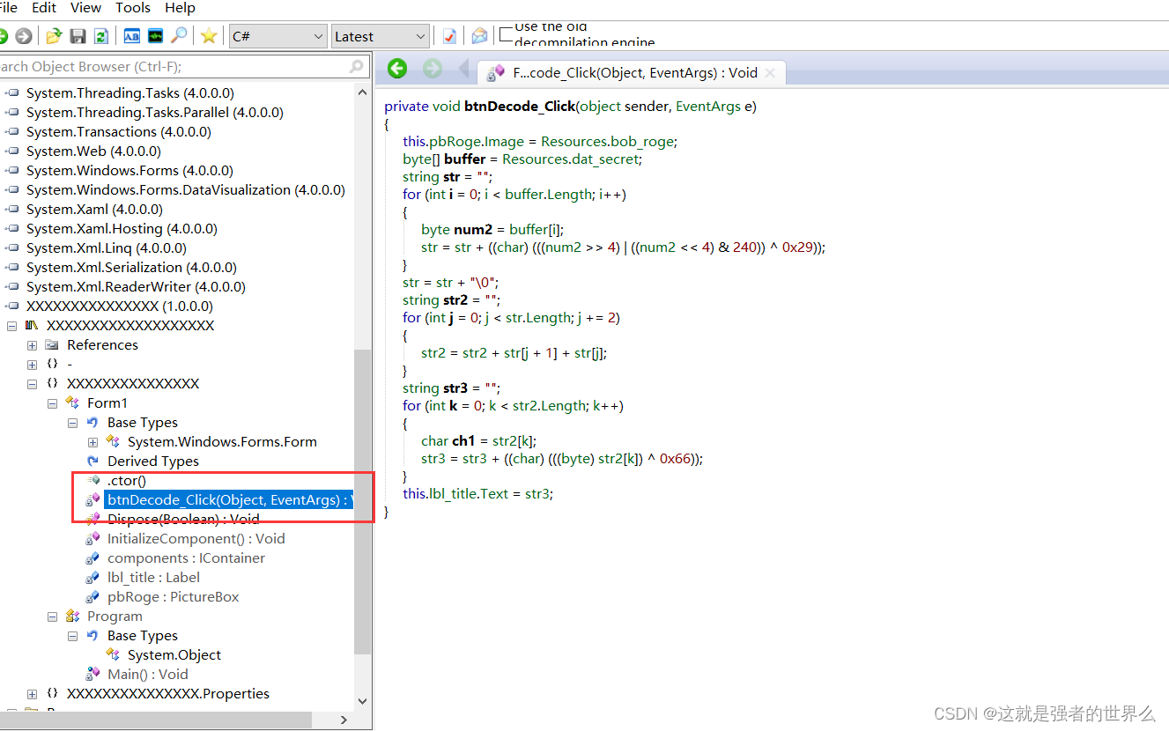Select System.Web (4.0.0.0) assembly
This screenshot has width=1169, height=731.
coord(94,151)
